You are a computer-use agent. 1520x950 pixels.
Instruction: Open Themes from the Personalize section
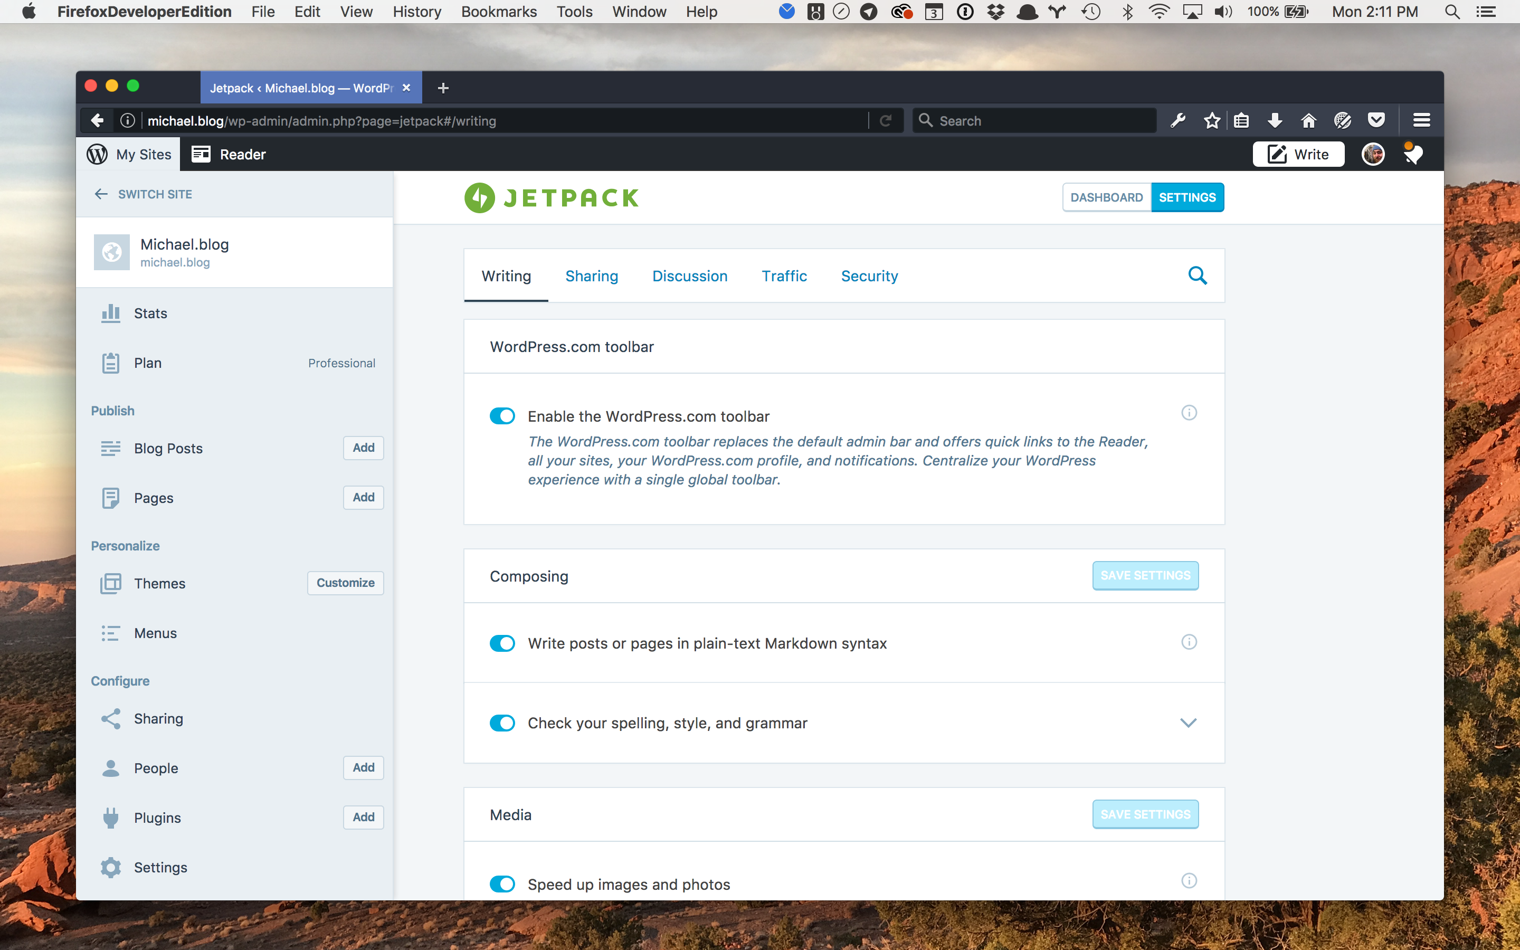(159, 583)
